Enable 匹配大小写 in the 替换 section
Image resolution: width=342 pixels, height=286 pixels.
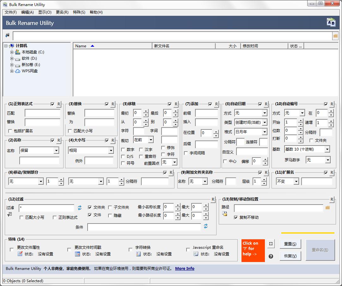tap(70, 131)
